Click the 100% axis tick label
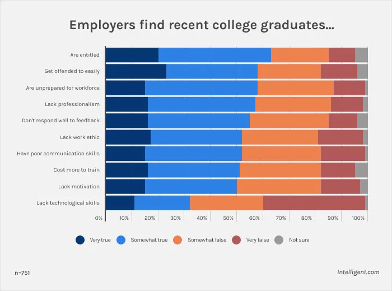This screenshot has width=392, height=291. [x=358, y=218]
